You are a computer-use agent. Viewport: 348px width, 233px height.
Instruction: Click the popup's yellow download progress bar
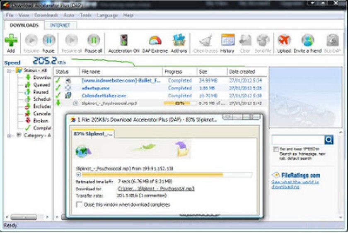[x=167, y=175]
